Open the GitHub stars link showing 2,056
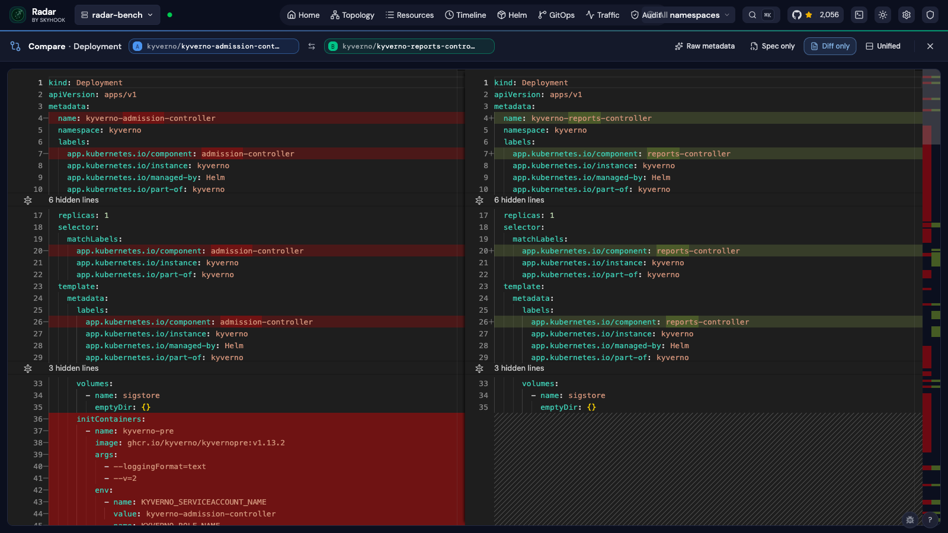The height and width of the screenshot is (533, 948). point(815,15)
